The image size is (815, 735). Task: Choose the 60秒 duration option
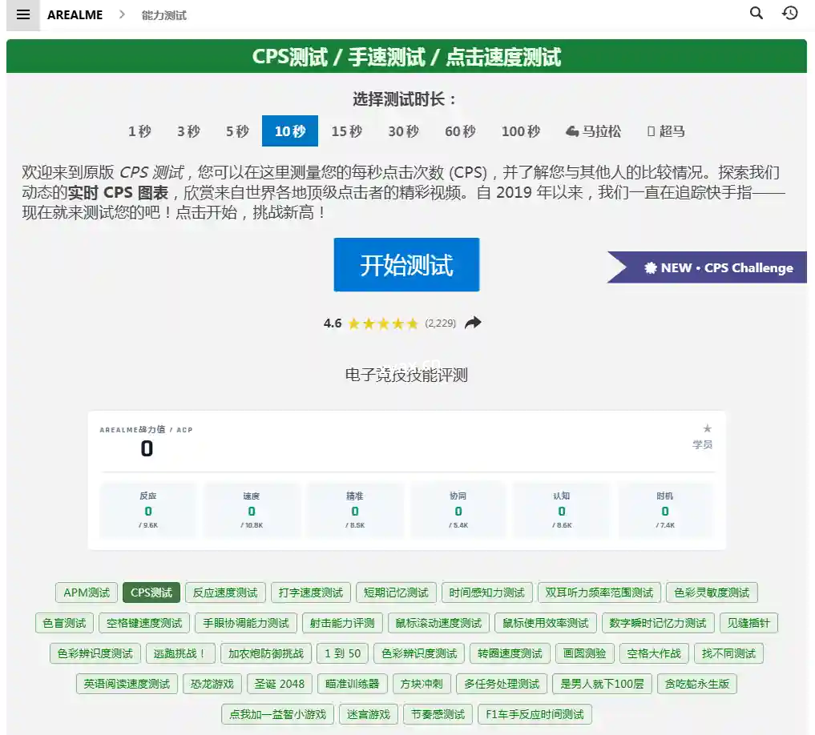460,131
